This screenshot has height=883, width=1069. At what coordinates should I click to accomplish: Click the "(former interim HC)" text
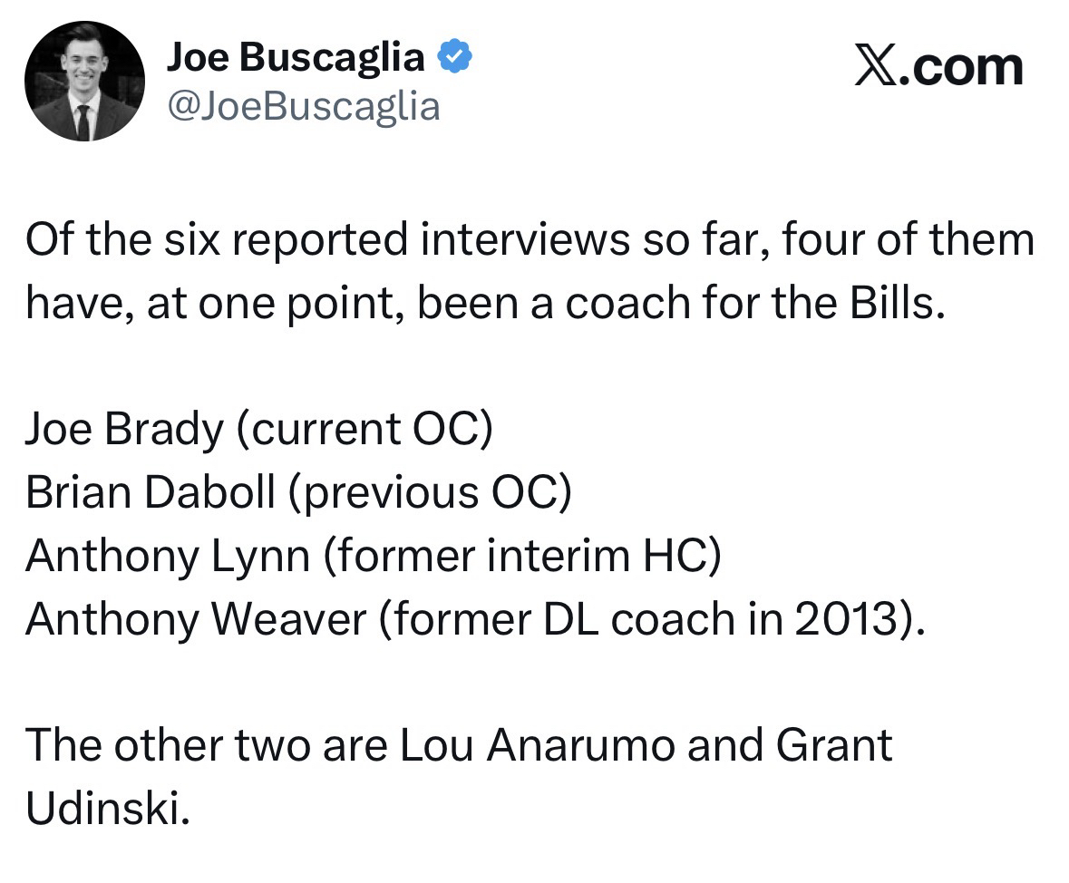click(521, 555)
